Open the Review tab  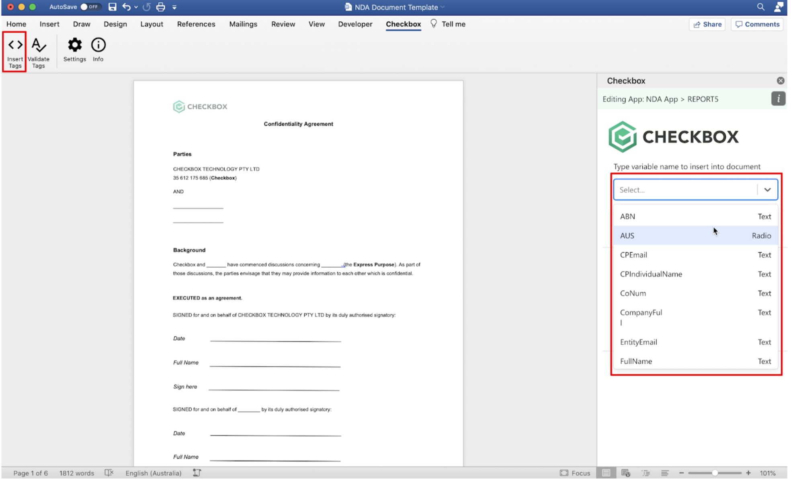pos(283,24)
